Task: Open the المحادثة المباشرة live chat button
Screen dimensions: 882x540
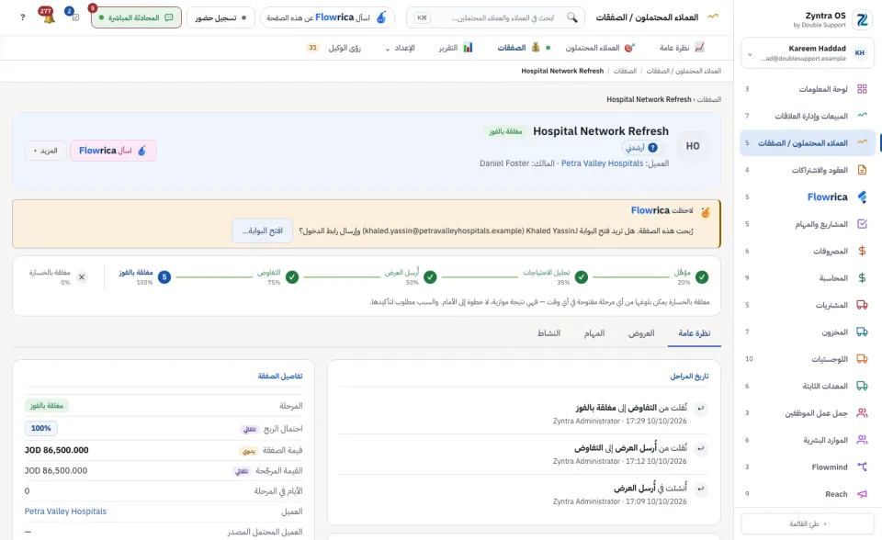Action: click(136, 17)
